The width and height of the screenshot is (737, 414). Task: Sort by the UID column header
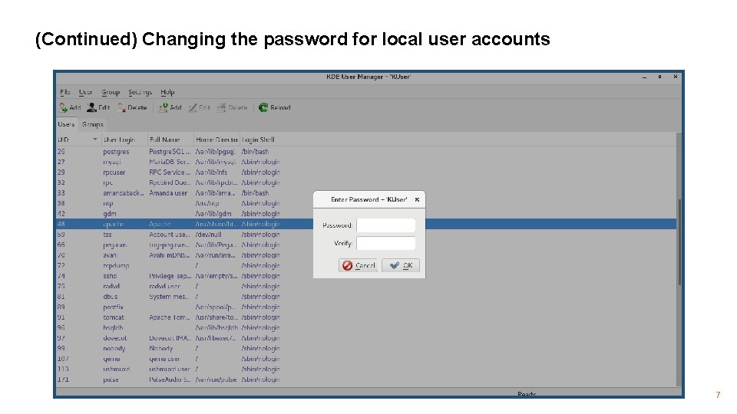[x=78, y=140]
